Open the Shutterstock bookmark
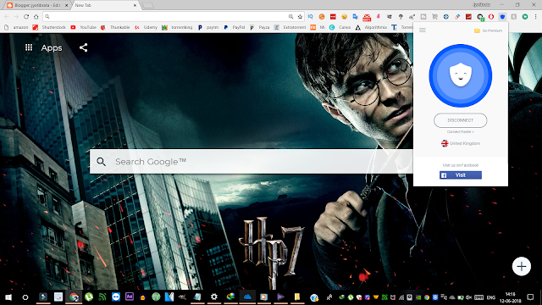 [49, 27]
